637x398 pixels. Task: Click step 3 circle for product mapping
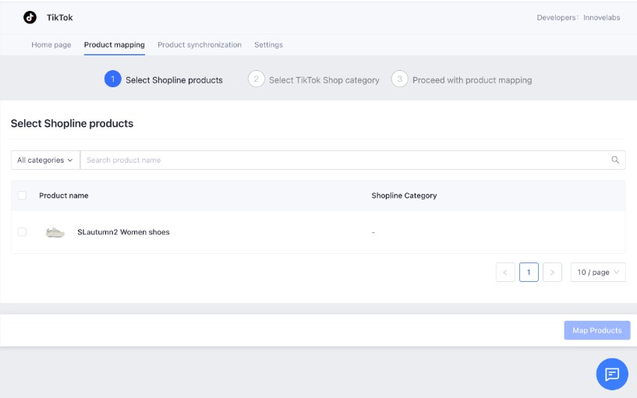(x=399, y=79)
